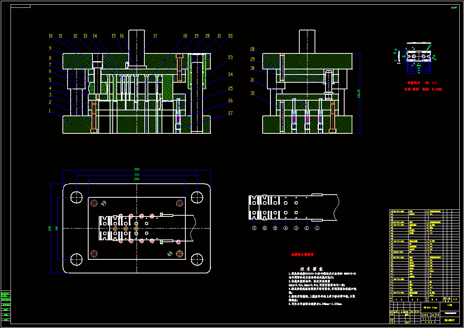Viewport: 464px width, 328px height.
Task: Click part callout number 25
Action: 231,89
